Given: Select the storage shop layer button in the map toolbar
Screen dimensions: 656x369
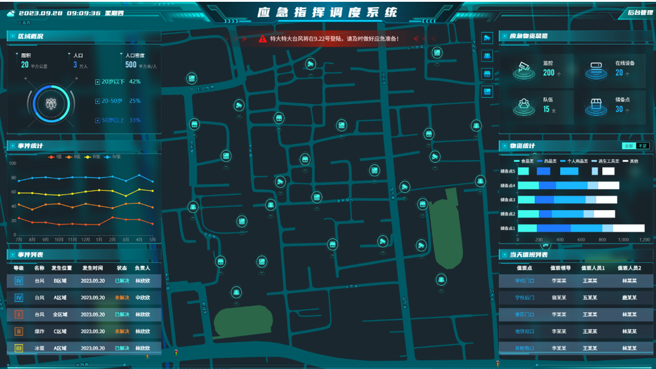Looking at the screenshot, I should [x=487, y=74].
